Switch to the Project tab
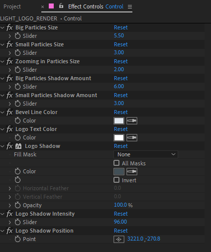 (12, 6)
